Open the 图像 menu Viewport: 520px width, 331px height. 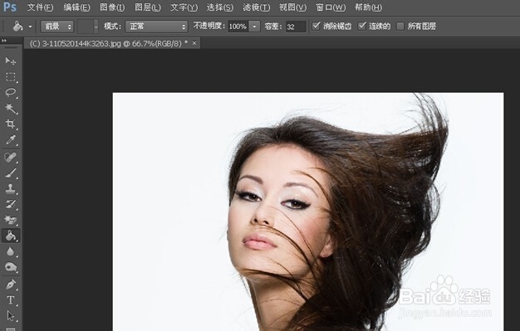pos(112,7)
